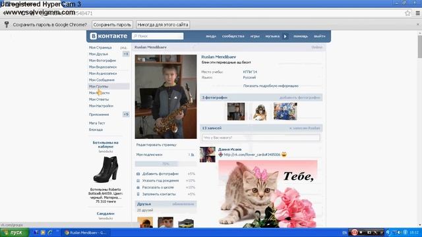
Task: Click the пуск Start button
Action: coord(15,232)
